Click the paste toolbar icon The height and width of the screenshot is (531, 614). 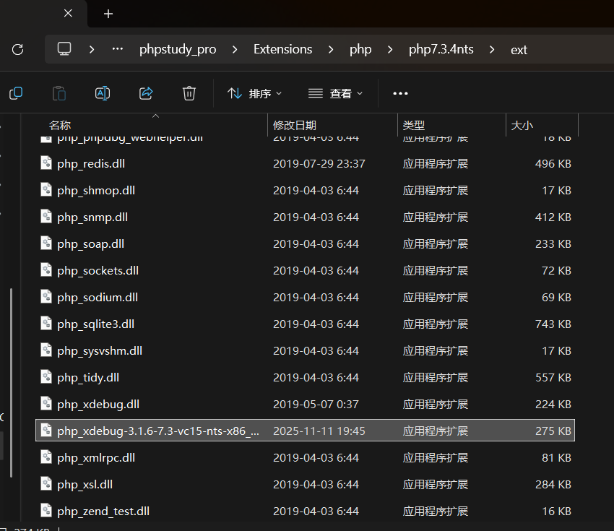[59, 93]
